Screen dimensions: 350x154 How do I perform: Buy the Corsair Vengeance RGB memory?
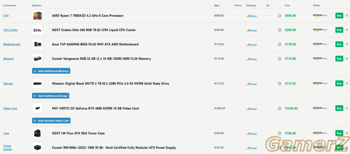point(339,59)
